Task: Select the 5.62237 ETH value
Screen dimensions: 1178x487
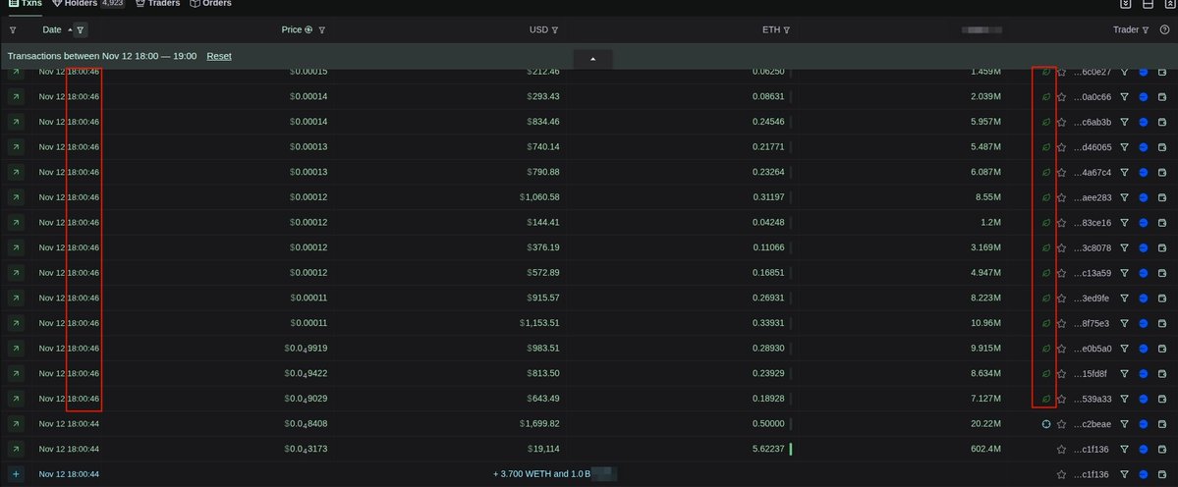Action: (767, 449)
